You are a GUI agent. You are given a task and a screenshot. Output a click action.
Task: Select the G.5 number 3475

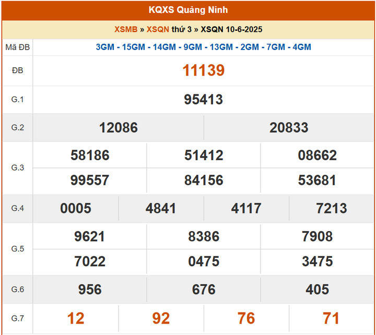(318, 261)
